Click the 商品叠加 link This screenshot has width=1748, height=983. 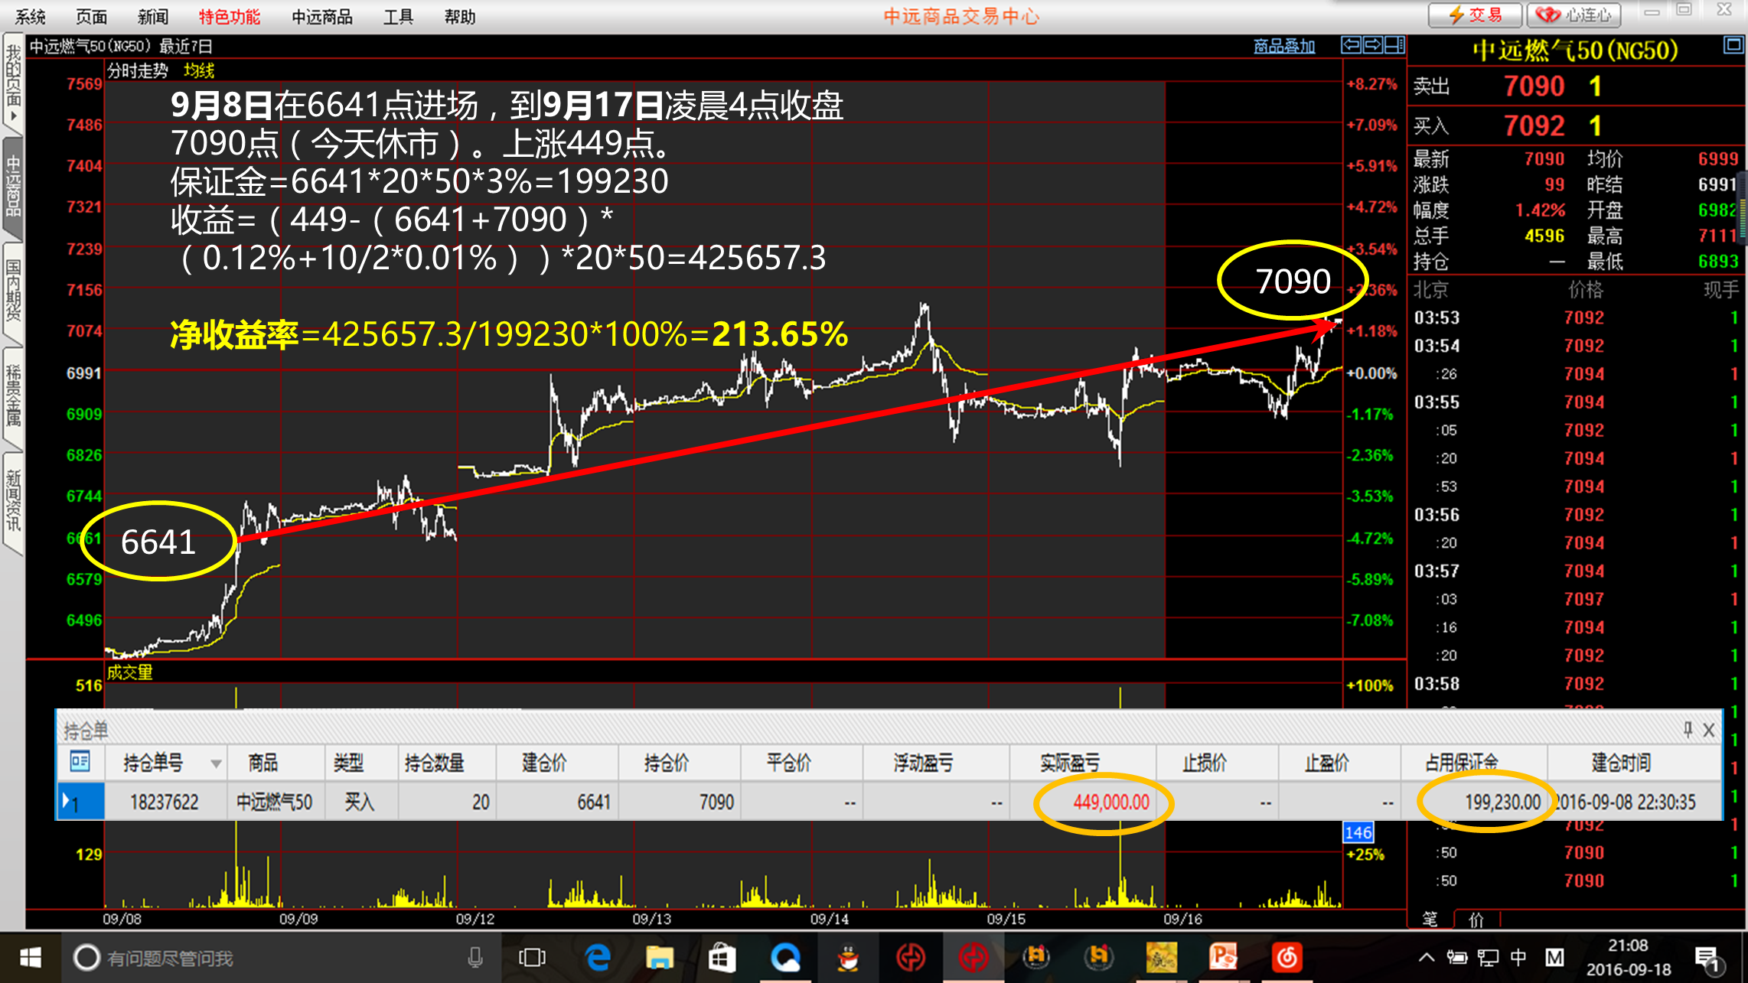1284,46
